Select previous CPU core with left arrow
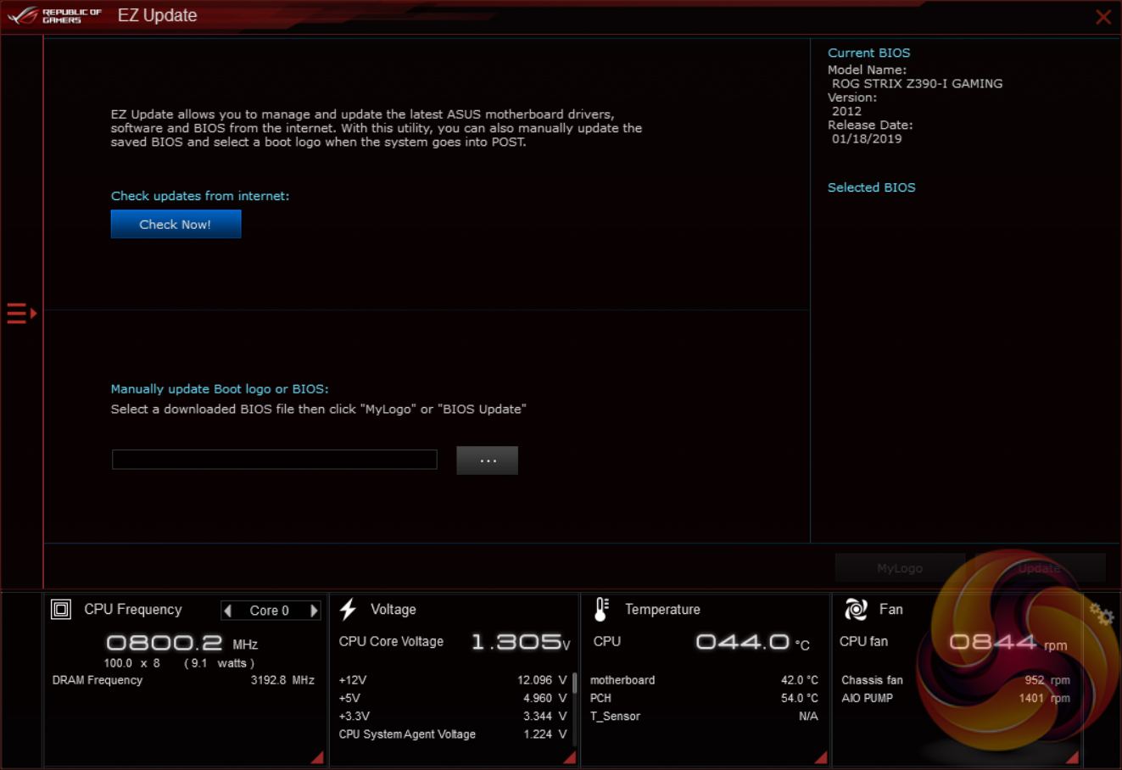The width and height of the screenshot is (1122, 770). click(x=227, y=611)
